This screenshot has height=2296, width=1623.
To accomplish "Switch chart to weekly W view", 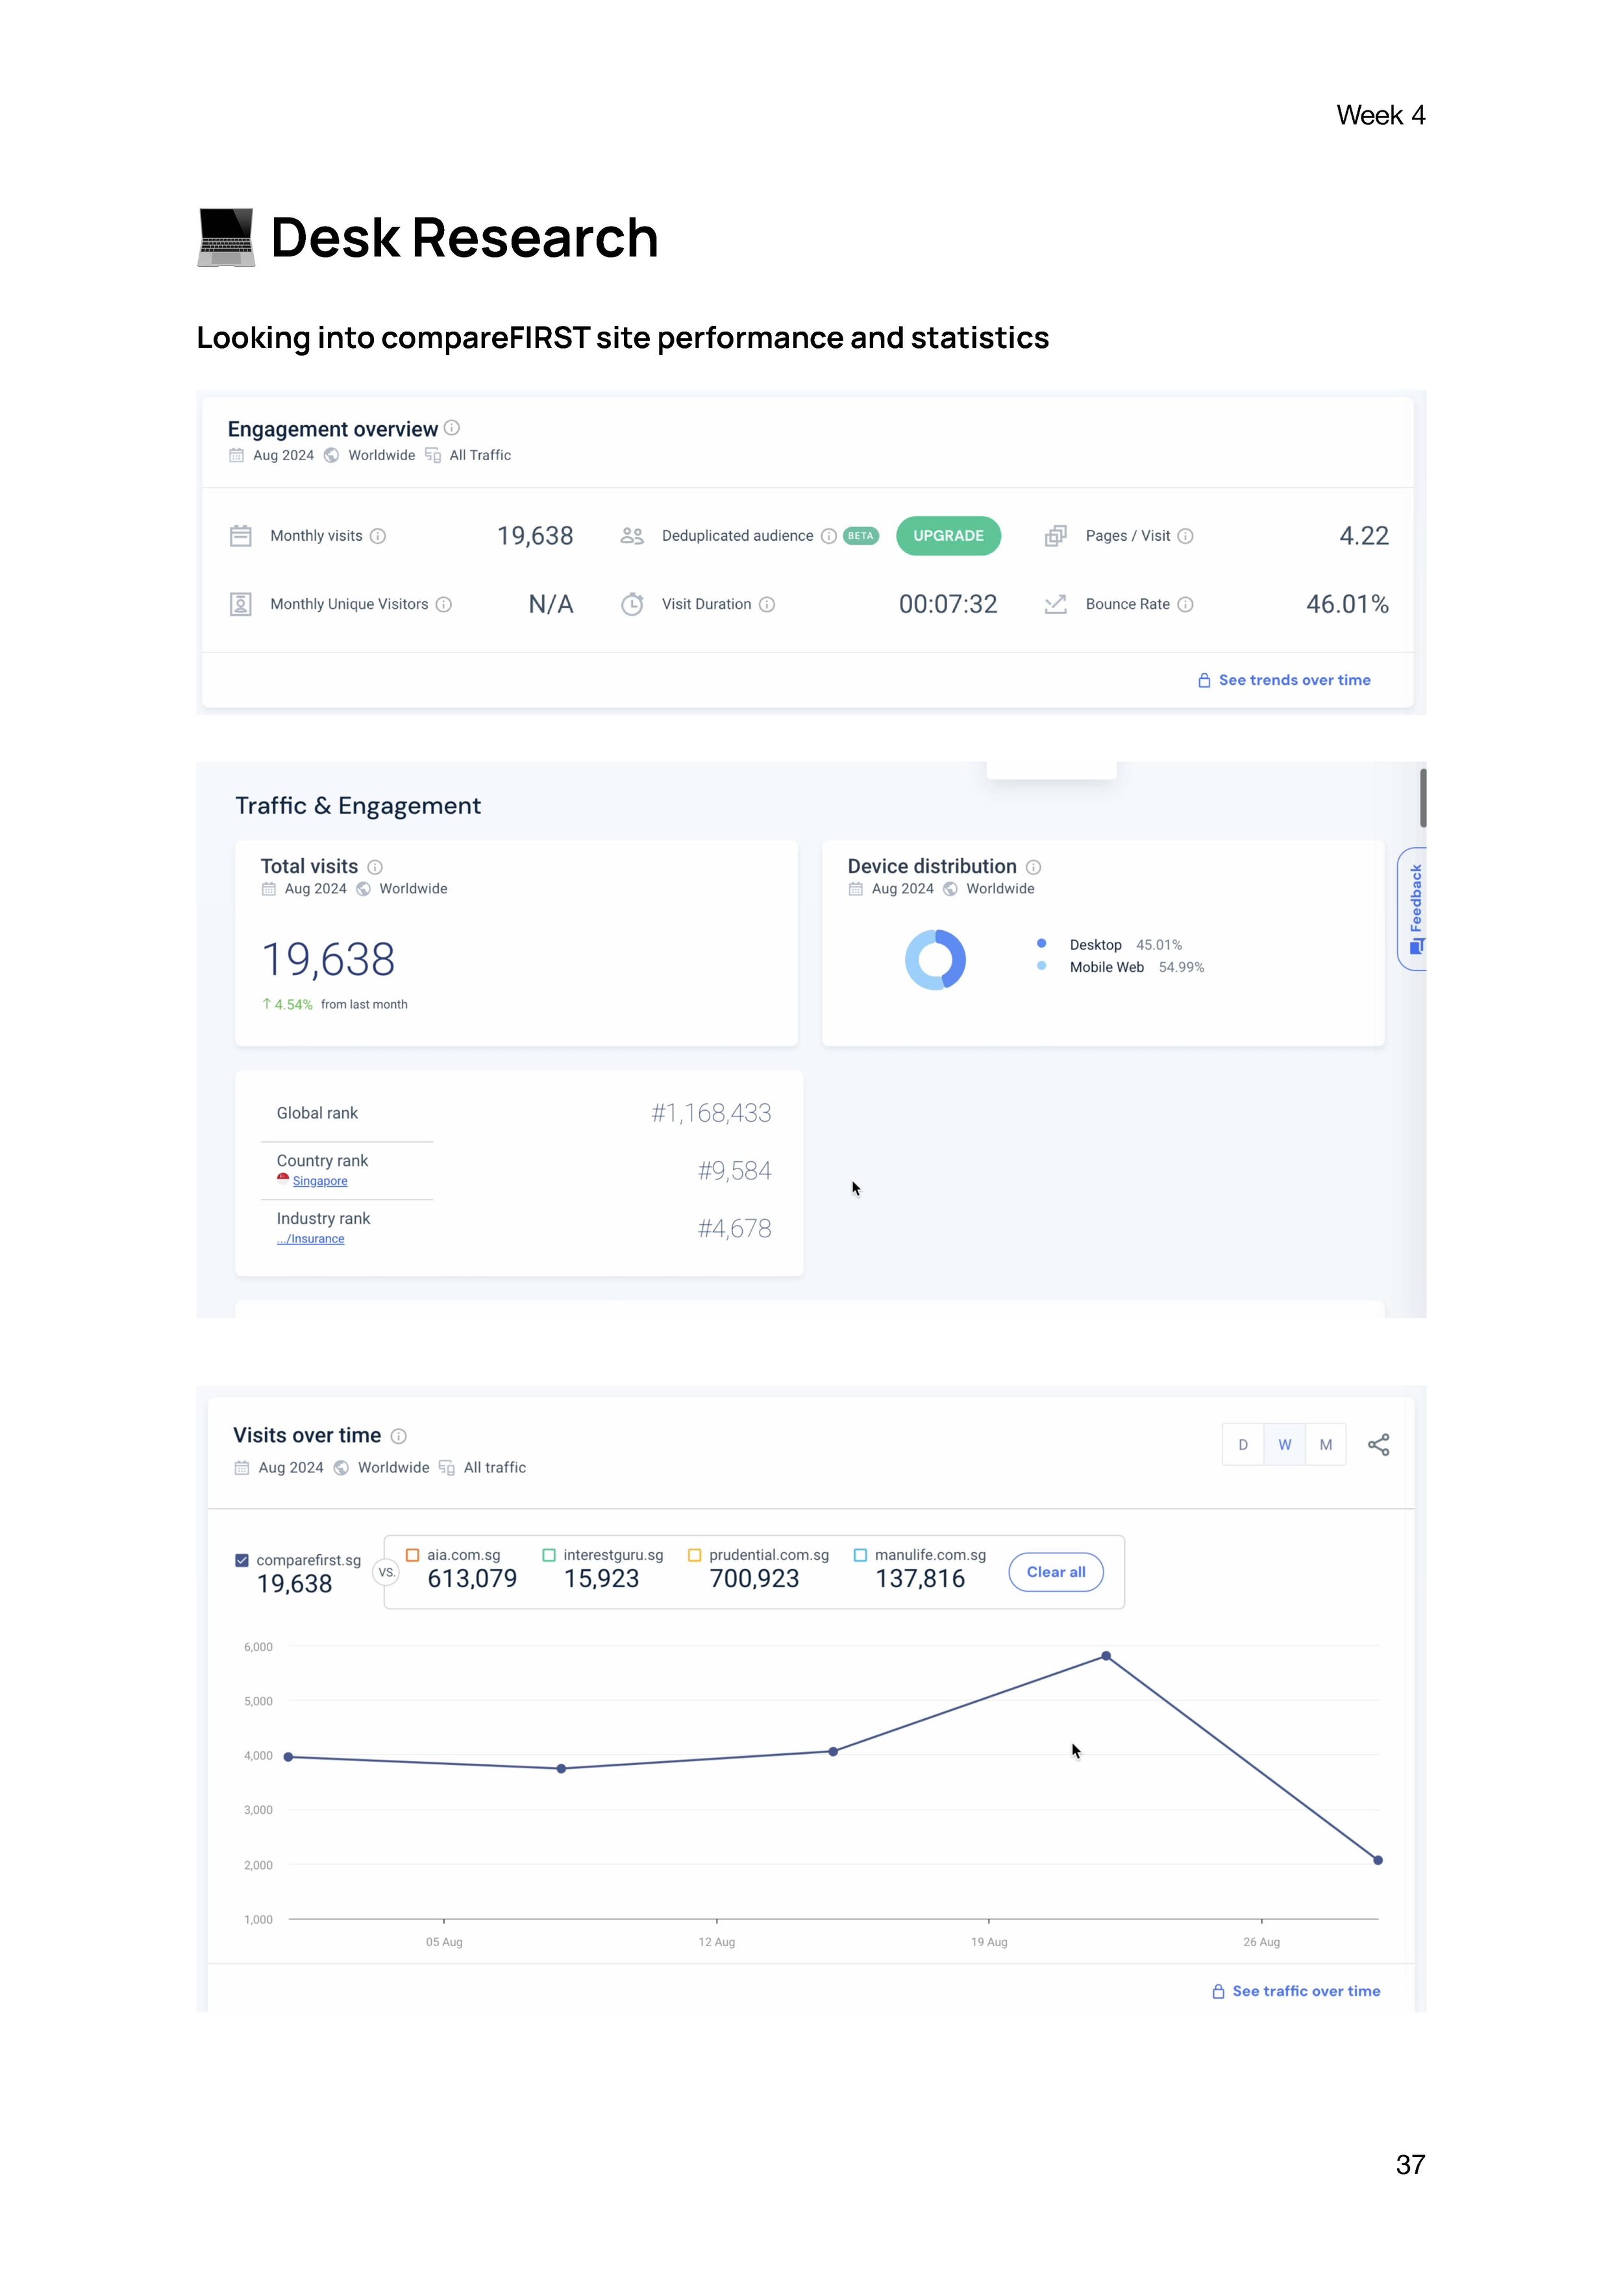I will tap(1285, 1444).
